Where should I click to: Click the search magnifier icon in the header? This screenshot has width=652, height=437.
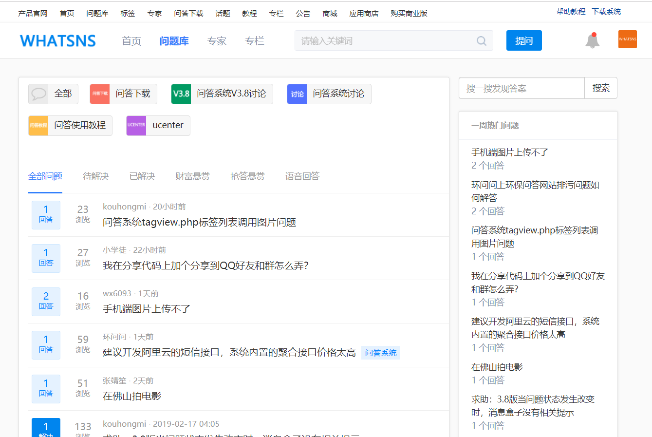(481, 40)
